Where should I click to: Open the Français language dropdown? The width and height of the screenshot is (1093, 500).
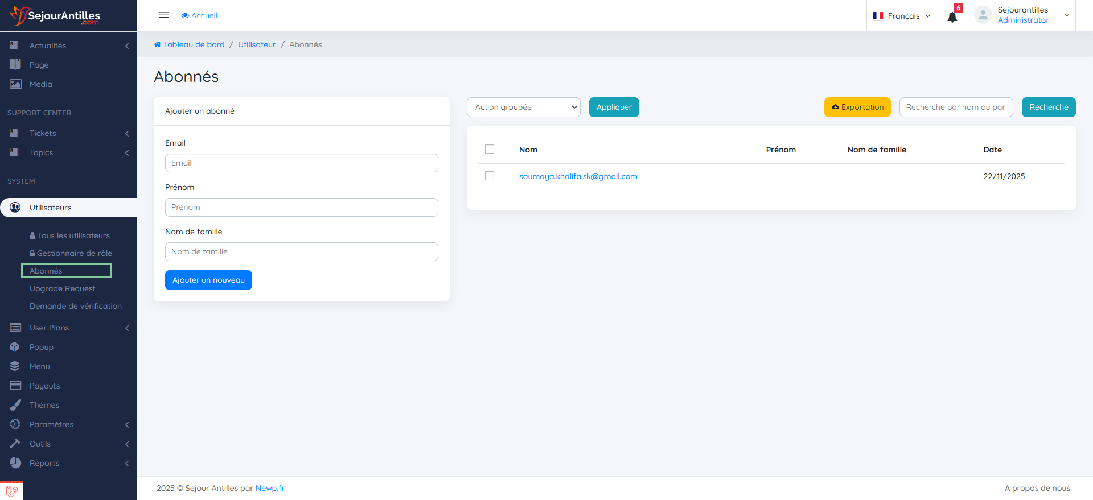pyautogui.click(x=901, y=16)
